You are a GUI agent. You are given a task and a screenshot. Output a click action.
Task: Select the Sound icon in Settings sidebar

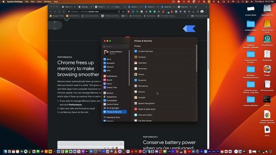(x=105, y=80)
